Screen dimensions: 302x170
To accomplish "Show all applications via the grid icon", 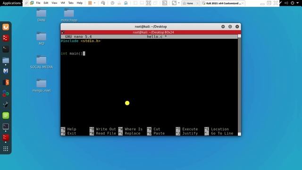I will [6, 149].
